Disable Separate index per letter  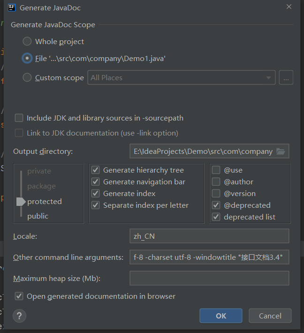point(96,205)
